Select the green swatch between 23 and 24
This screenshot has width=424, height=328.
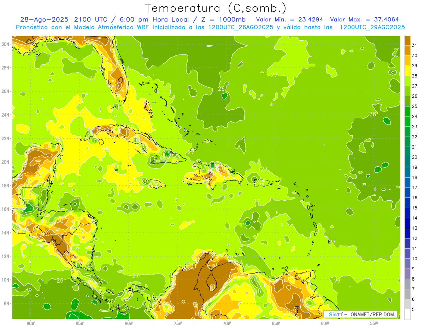(407, 121)
